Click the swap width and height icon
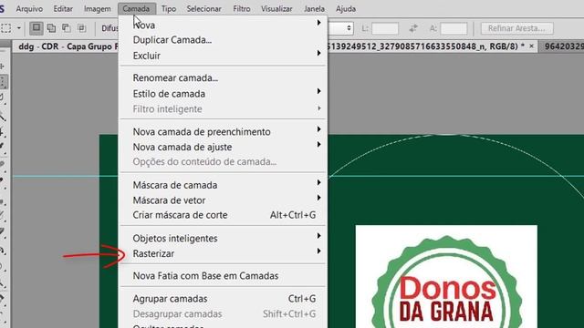This screenshot has width=584, height=328. 413,28
